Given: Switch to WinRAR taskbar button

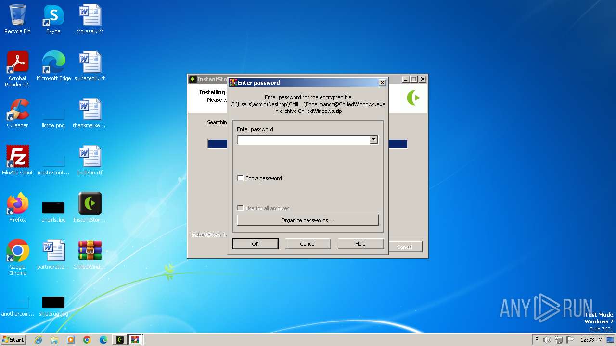Looking at the screenshot, I should (136, 340).
